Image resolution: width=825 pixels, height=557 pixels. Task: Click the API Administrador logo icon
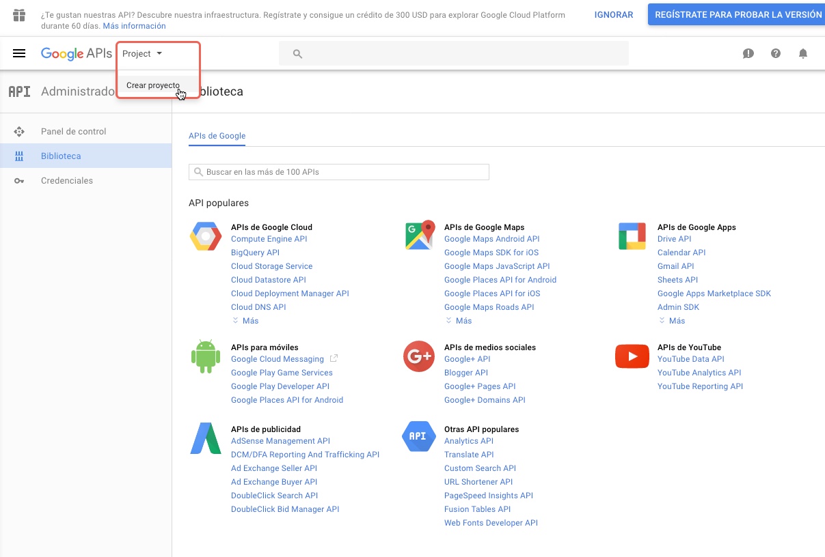tap(19, 91)
